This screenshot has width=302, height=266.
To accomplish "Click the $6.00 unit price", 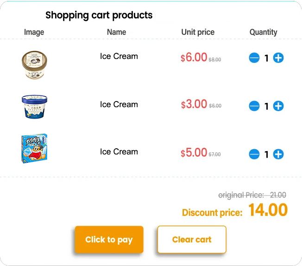I will pyautogui.click(x=194, y=57).
